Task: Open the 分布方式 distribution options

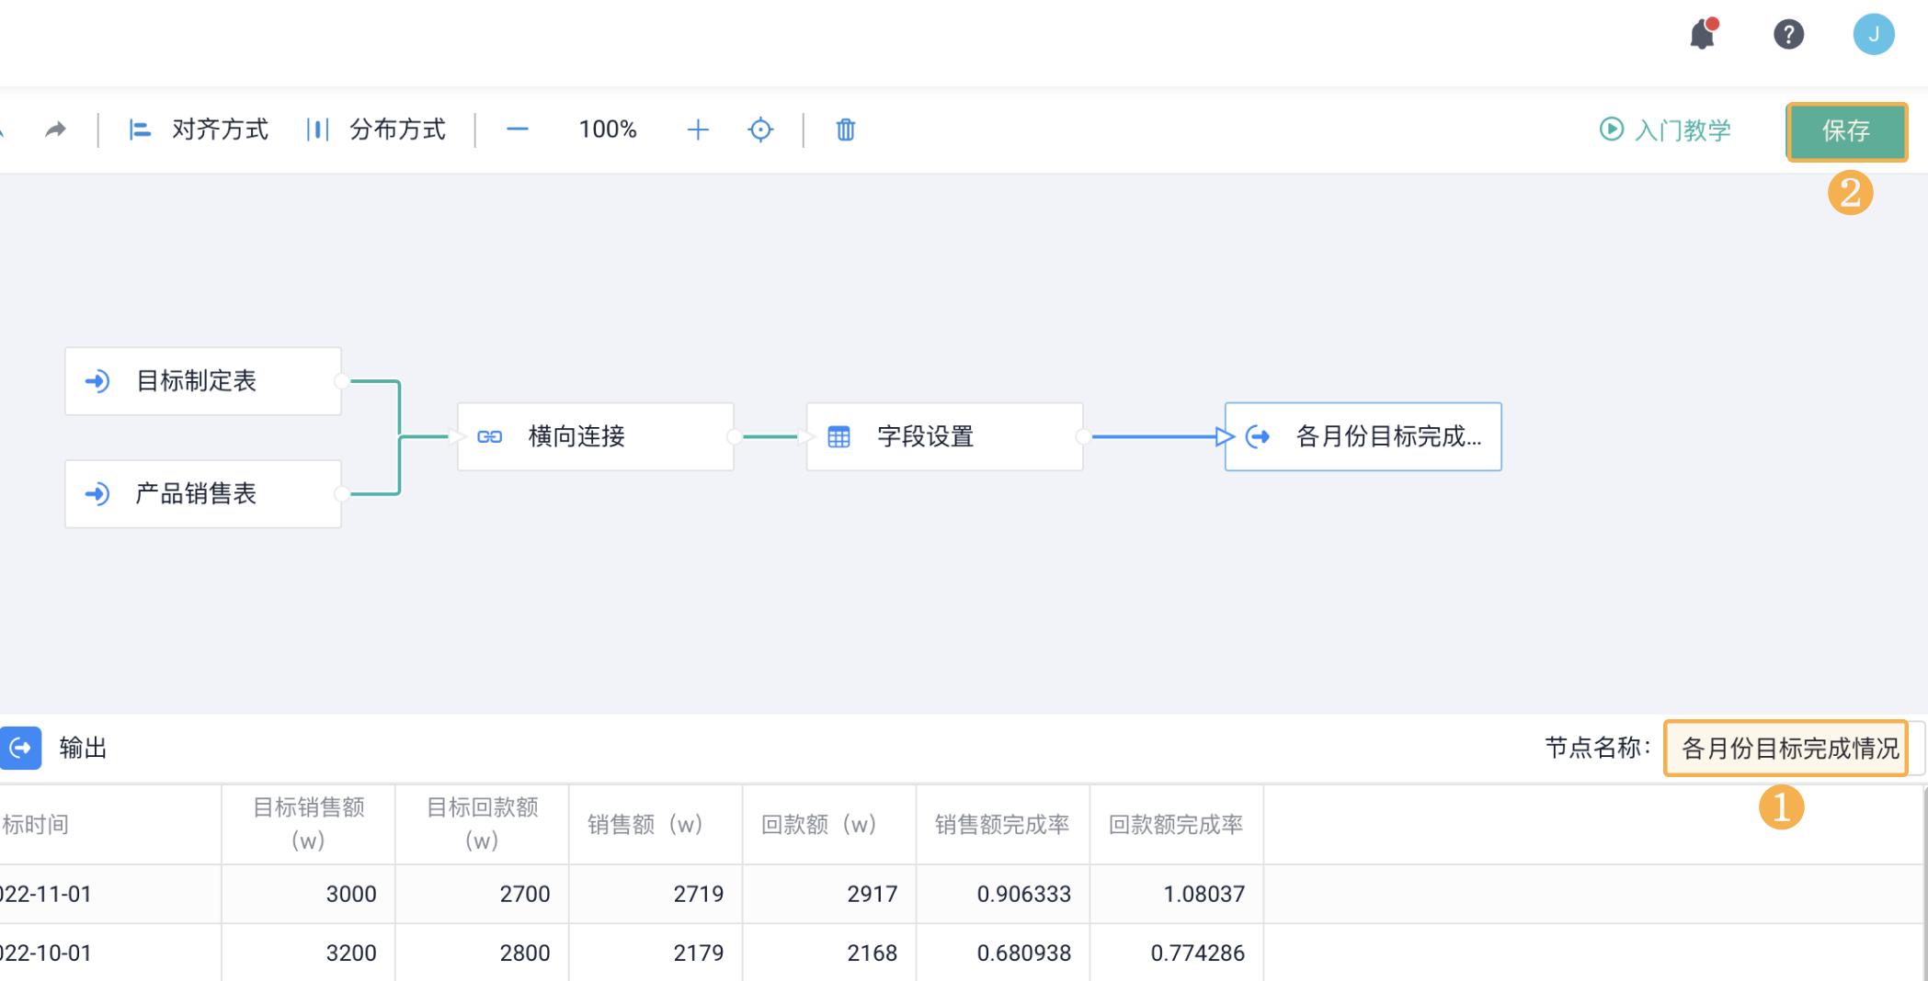Action: [379, 130]
